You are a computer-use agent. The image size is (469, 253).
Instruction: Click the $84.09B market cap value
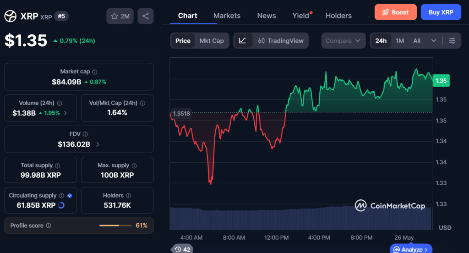(x=66, y=82)
